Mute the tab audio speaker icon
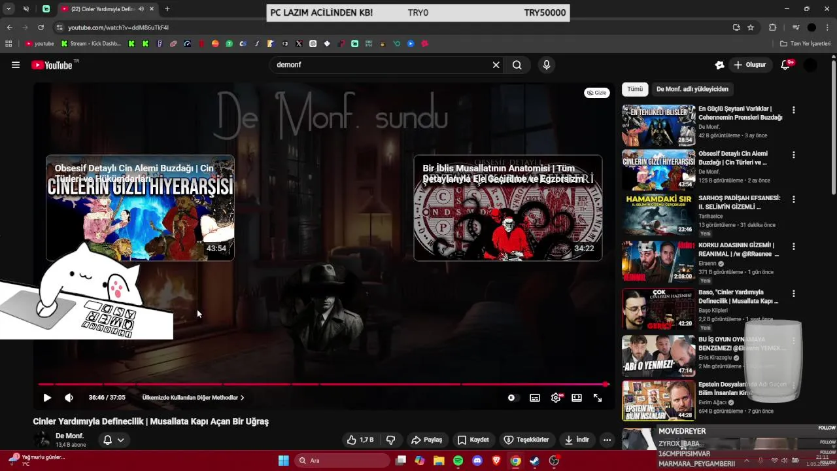This screenshot has height=471, width=837. [141, 9]
